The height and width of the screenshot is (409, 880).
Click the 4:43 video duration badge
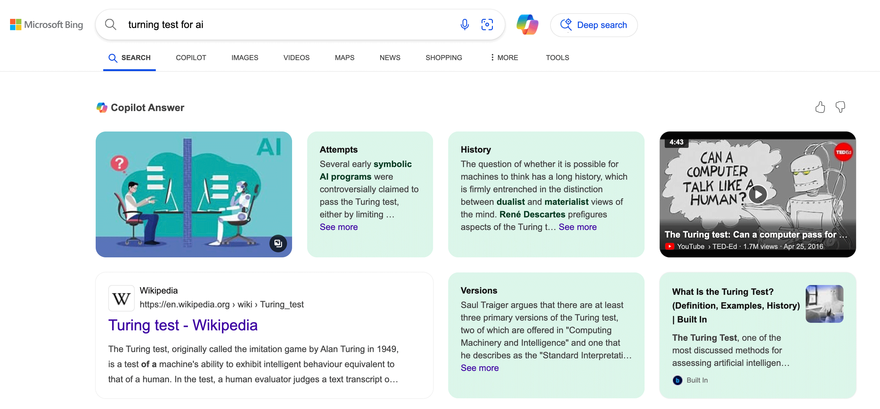tap(676, 142)
